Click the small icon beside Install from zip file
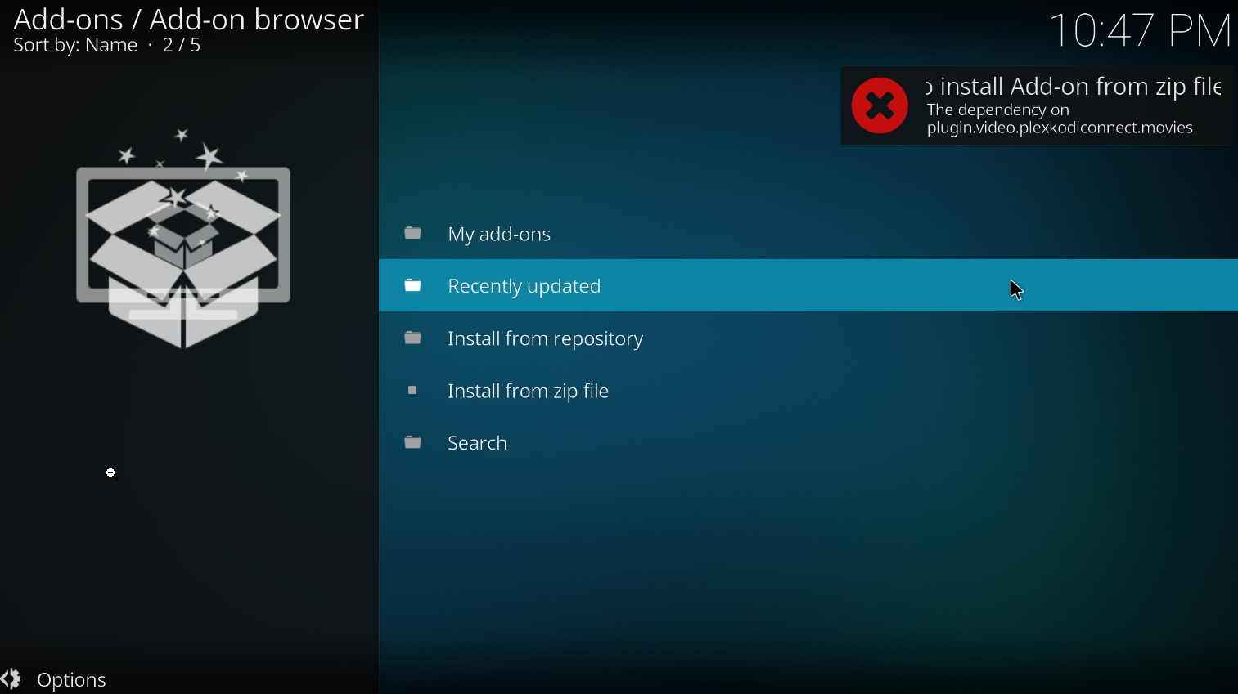1238x694 pixels. pyautogui.click(x=413, y=391)
